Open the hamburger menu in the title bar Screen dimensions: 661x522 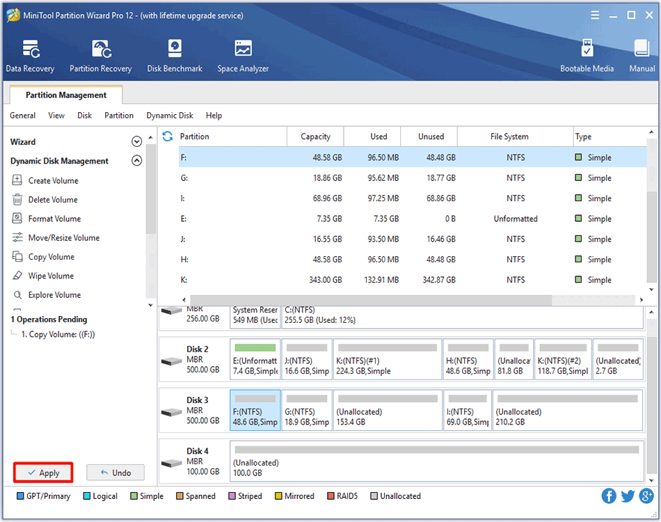(x=595, y=15)
